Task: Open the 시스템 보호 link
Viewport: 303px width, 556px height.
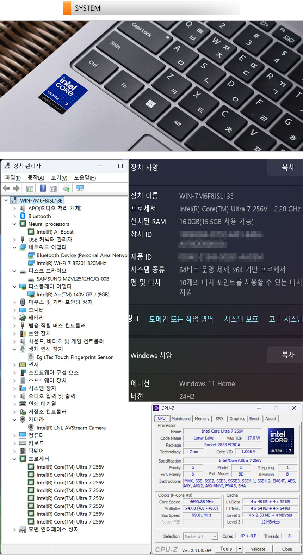Action: (x=241, y=319)
